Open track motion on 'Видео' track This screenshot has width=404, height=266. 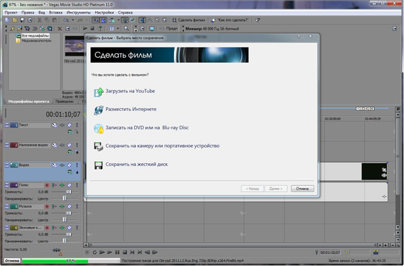pos(54,165)
